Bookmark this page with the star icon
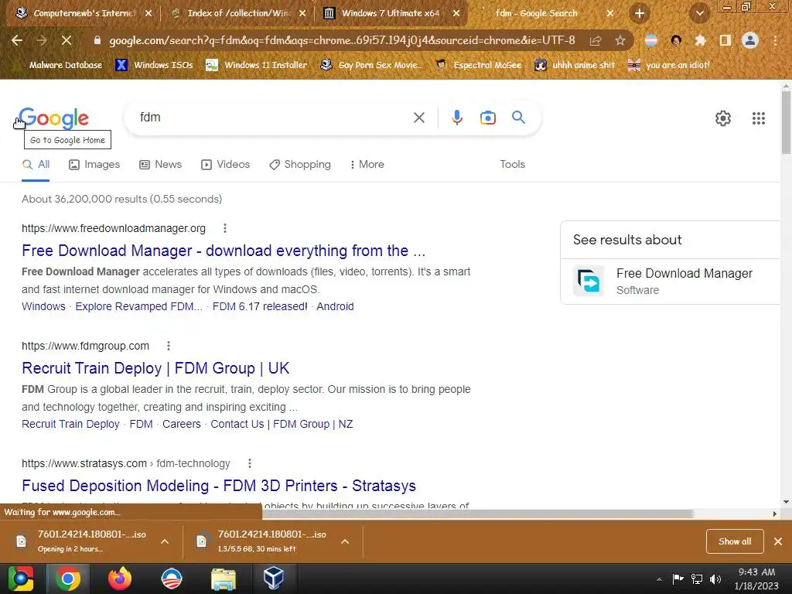Viewport: 792px width, 594px height. click(620, 40)
